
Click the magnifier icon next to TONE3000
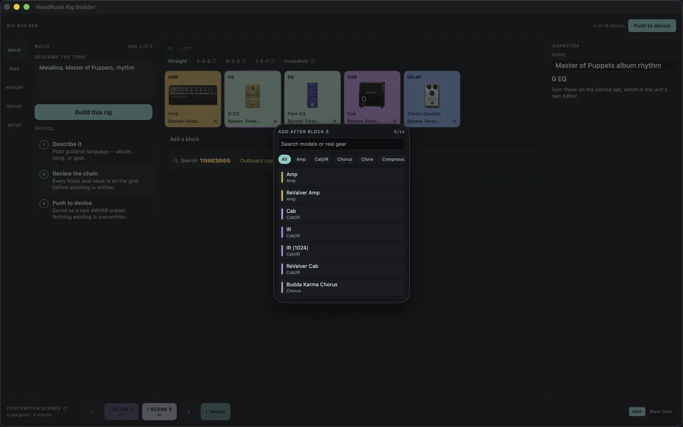[x=176, y=161]
